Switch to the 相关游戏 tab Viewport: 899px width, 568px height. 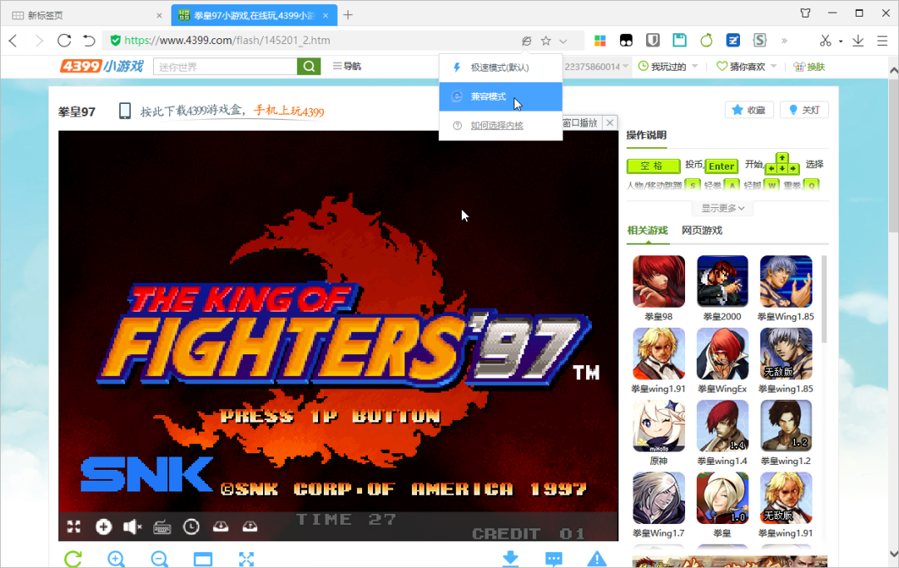point(648,230)
